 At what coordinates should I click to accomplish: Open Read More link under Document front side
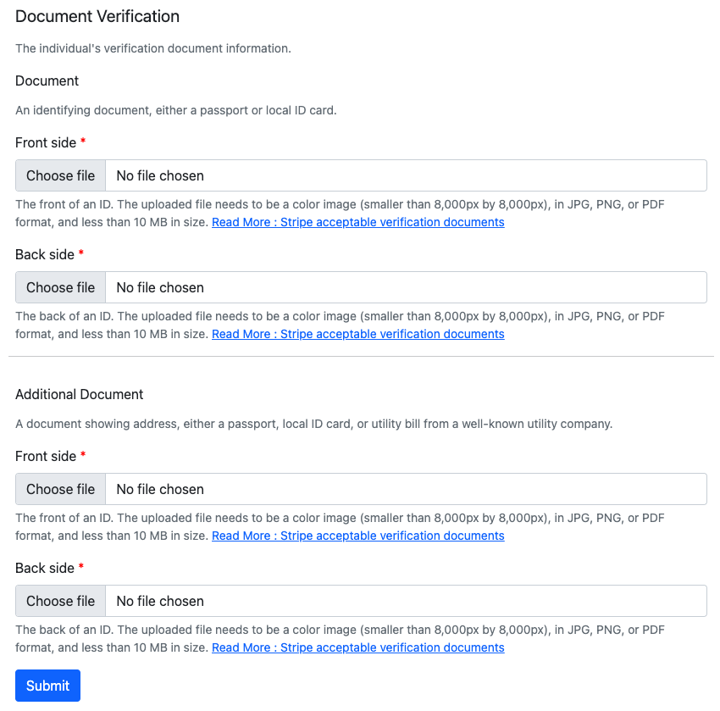pyautogui.click(x=357, y=222)
